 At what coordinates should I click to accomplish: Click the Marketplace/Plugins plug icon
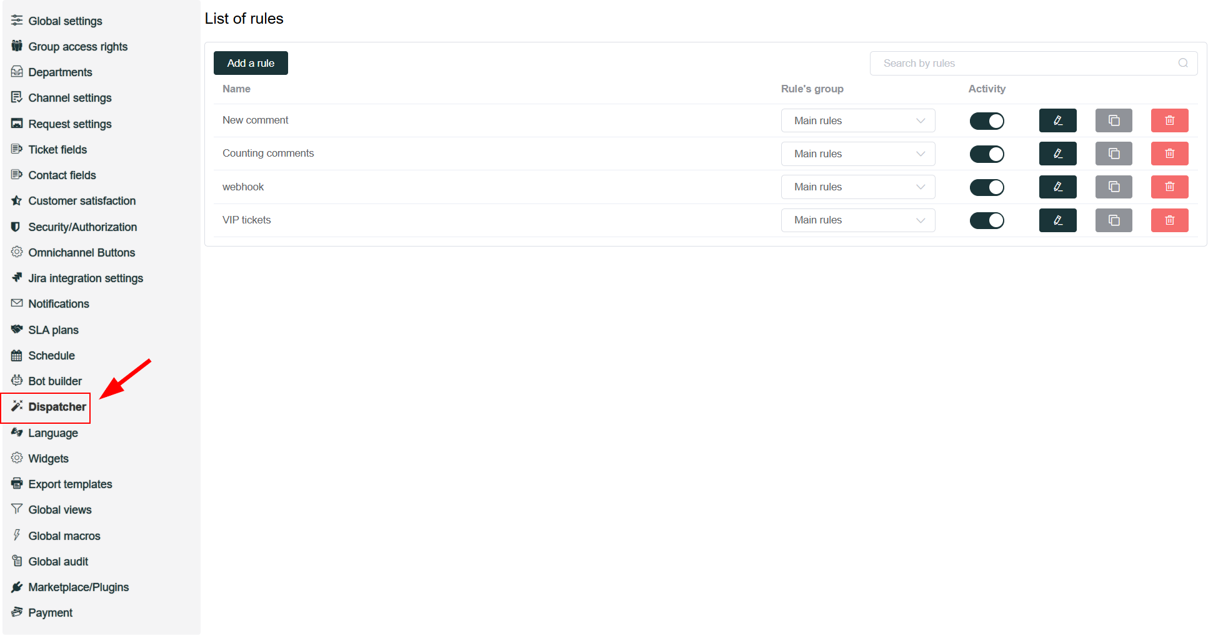coord(17,587)
